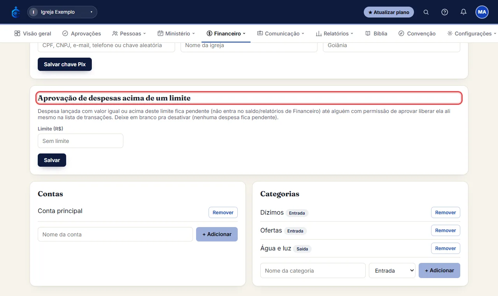Remove the Dízimos category
Image resolution: width=498 pixels, height=296 pixels.
(x=445, y=213)
